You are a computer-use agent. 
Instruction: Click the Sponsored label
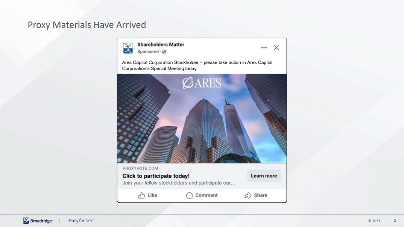(x=148, y=51)
